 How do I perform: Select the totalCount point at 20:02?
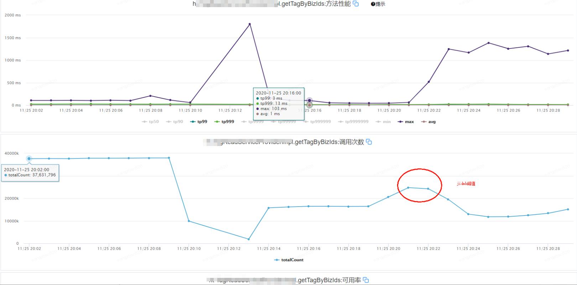pyautogui.click(x=29, y=159)
